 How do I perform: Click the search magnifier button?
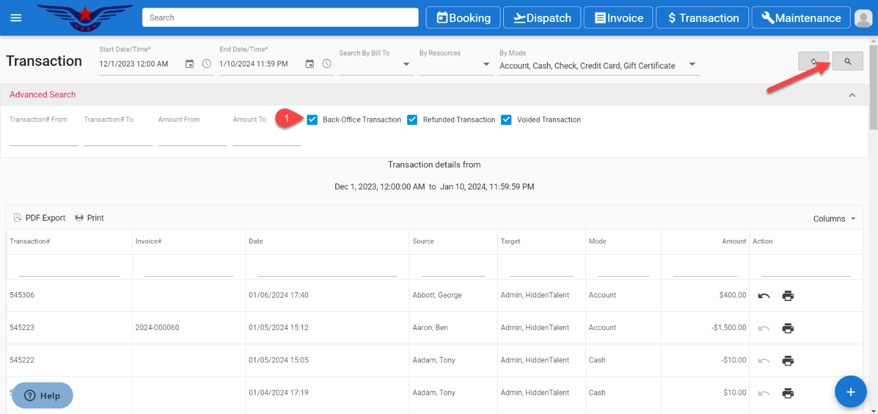point(847,61)
